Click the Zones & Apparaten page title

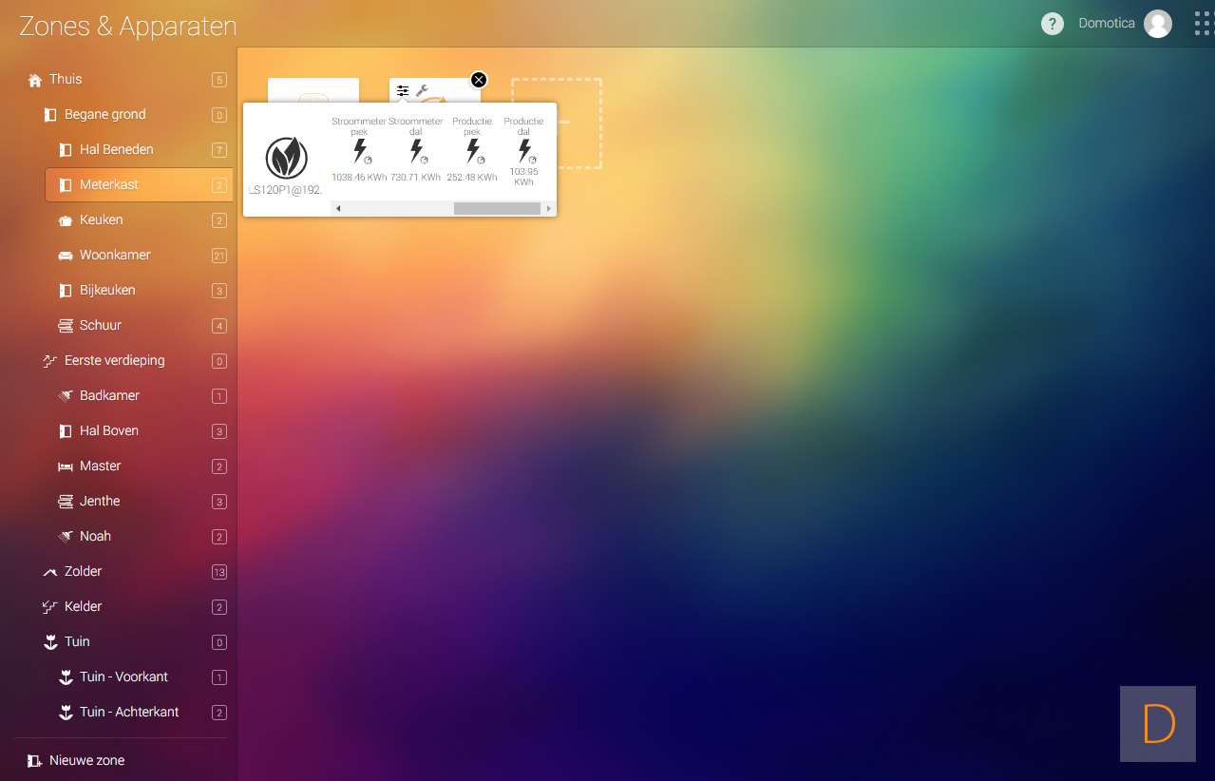pos(128,26)
